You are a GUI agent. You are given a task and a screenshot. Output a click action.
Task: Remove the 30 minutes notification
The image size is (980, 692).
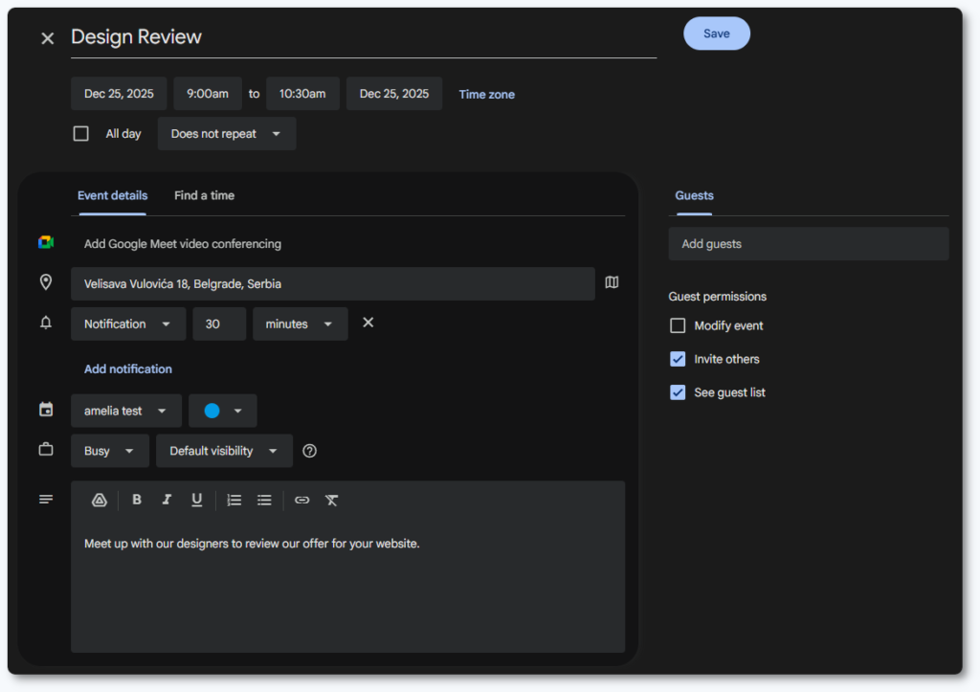tap(367, 323)
